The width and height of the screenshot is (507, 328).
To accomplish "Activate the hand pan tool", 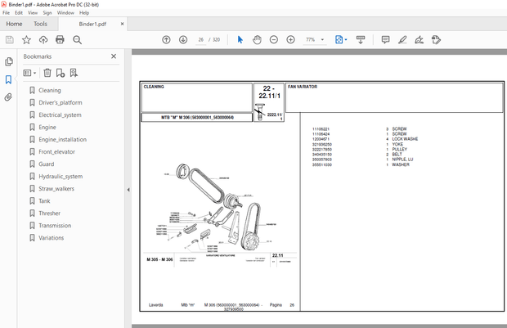I will click(x=257, y=40).
